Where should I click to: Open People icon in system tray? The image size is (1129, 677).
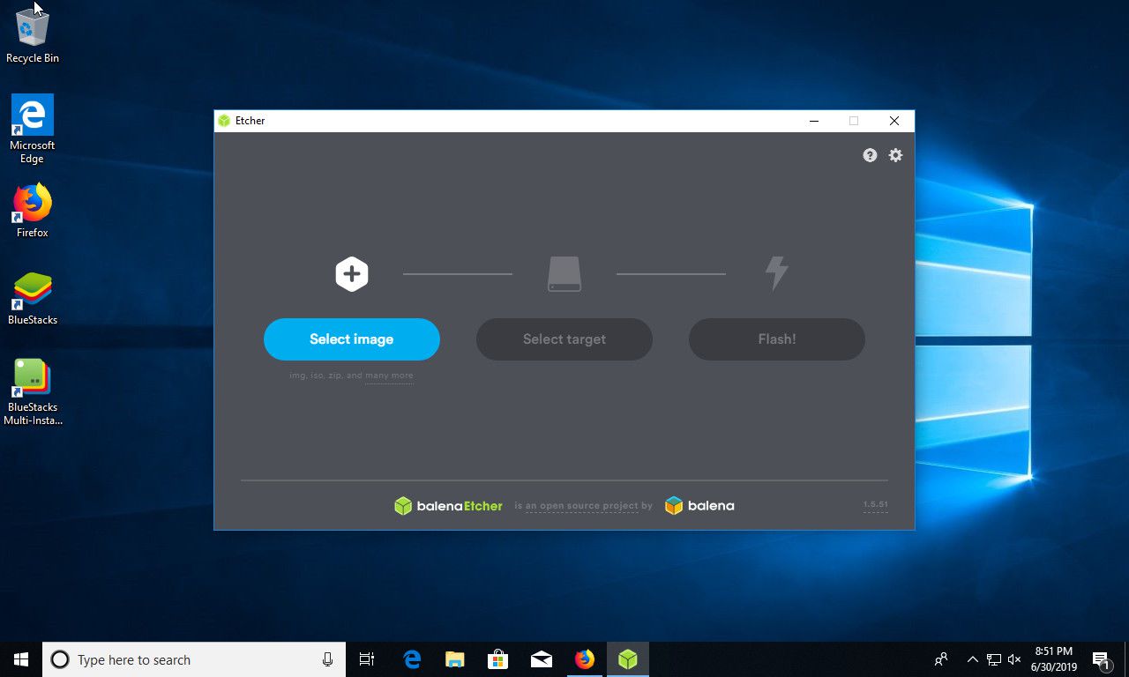(x=942, y=659)
